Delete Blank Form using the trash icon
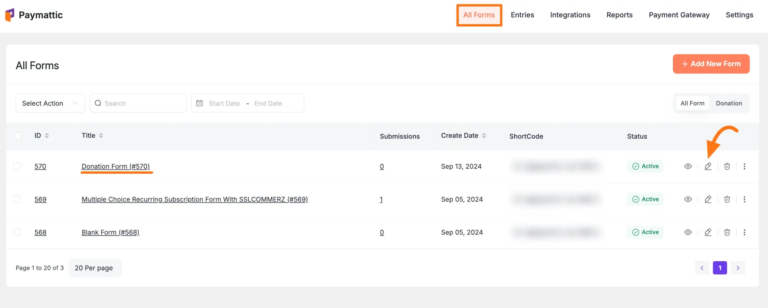This screenshot has height=308, width=768. pos(727,232)
